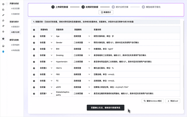Click the download icon in 导出Excel button
The image size is (187, 117).
point(168,101)
